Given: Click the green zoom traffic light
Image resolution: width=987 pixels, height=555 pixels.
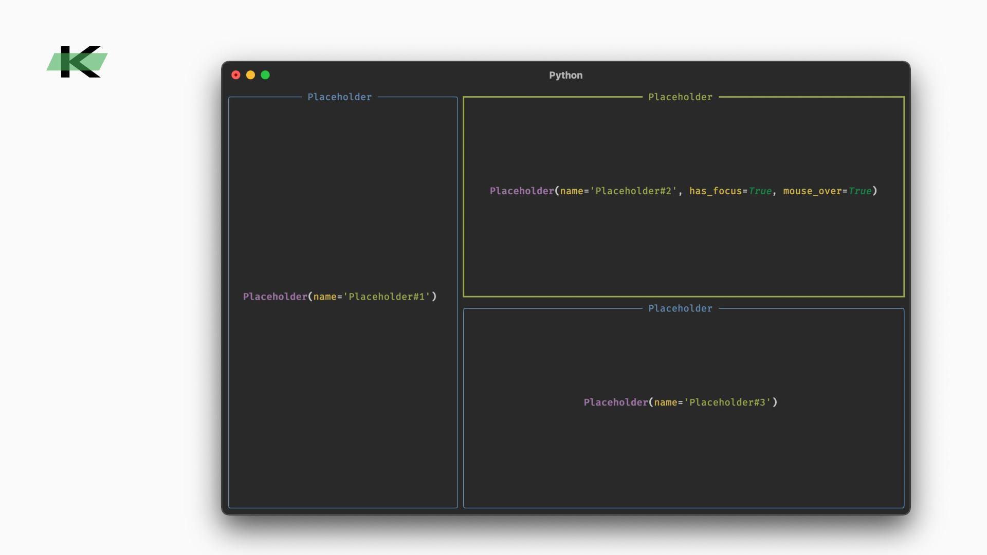Looking at the screenshot, I should click(266, 75).
